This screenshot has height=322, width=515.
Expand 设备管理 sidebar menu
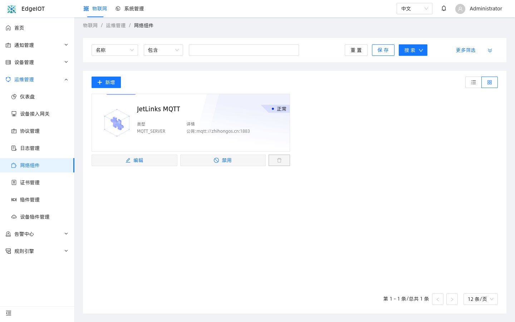pos(37,62)
